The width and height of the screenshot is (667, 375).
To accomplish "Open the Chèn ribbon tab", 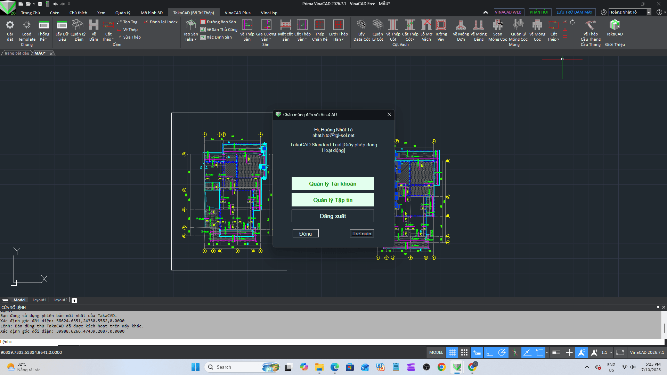I will [x=55, y=13].
